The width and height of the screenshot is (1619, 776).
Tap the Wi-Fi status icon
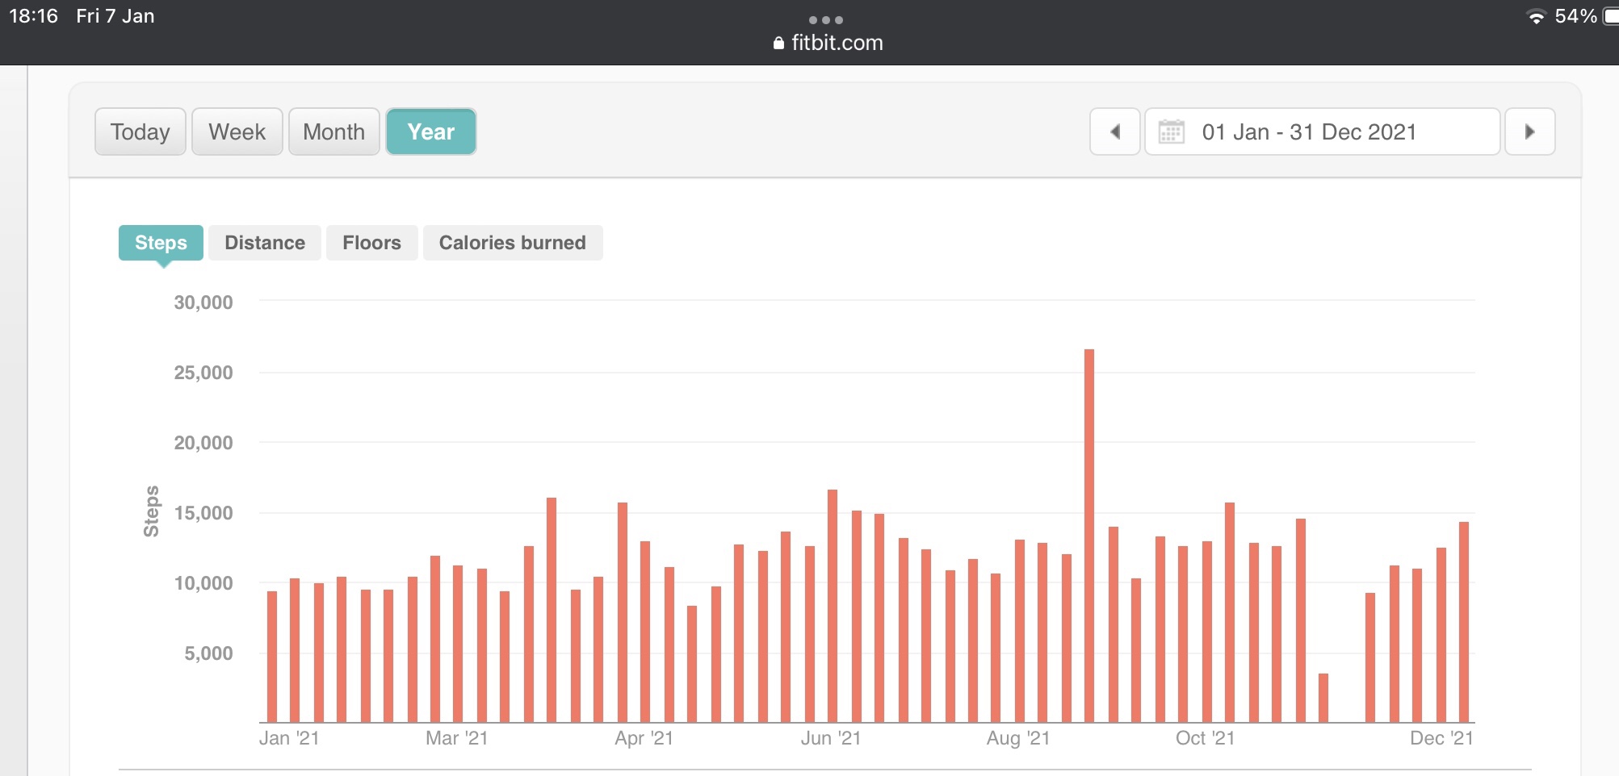tap(1536, 17)
